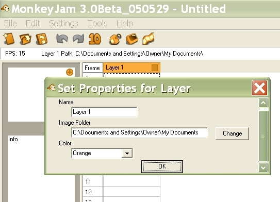
Task: Click the Name label in dialog
Action: click(x=66, y=102)
